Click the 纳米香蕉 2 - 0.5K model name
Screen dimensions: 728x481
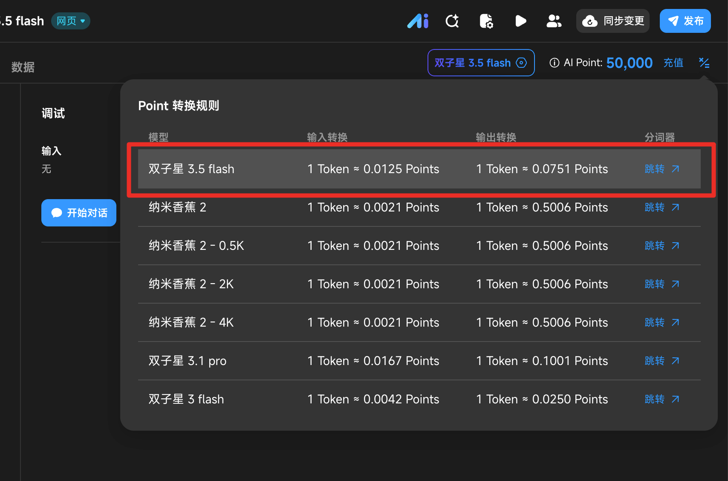[x=196, y=246]
